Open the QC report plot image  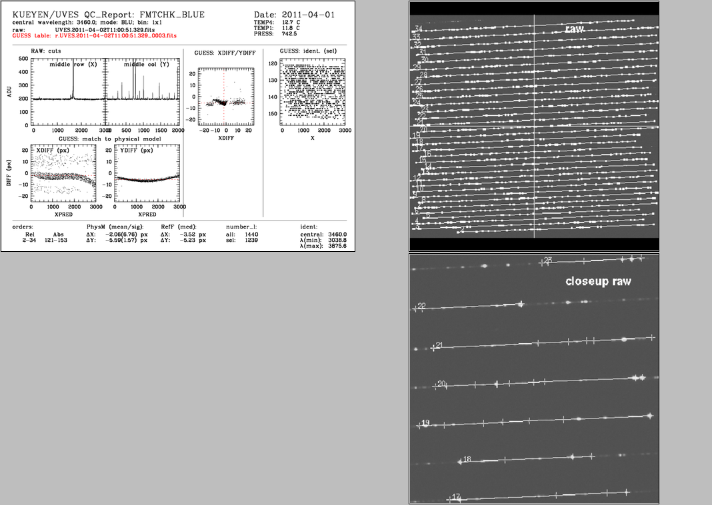tap(178, 127)
